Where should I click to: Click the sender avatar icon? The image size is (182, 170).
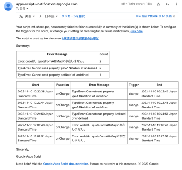8,6
